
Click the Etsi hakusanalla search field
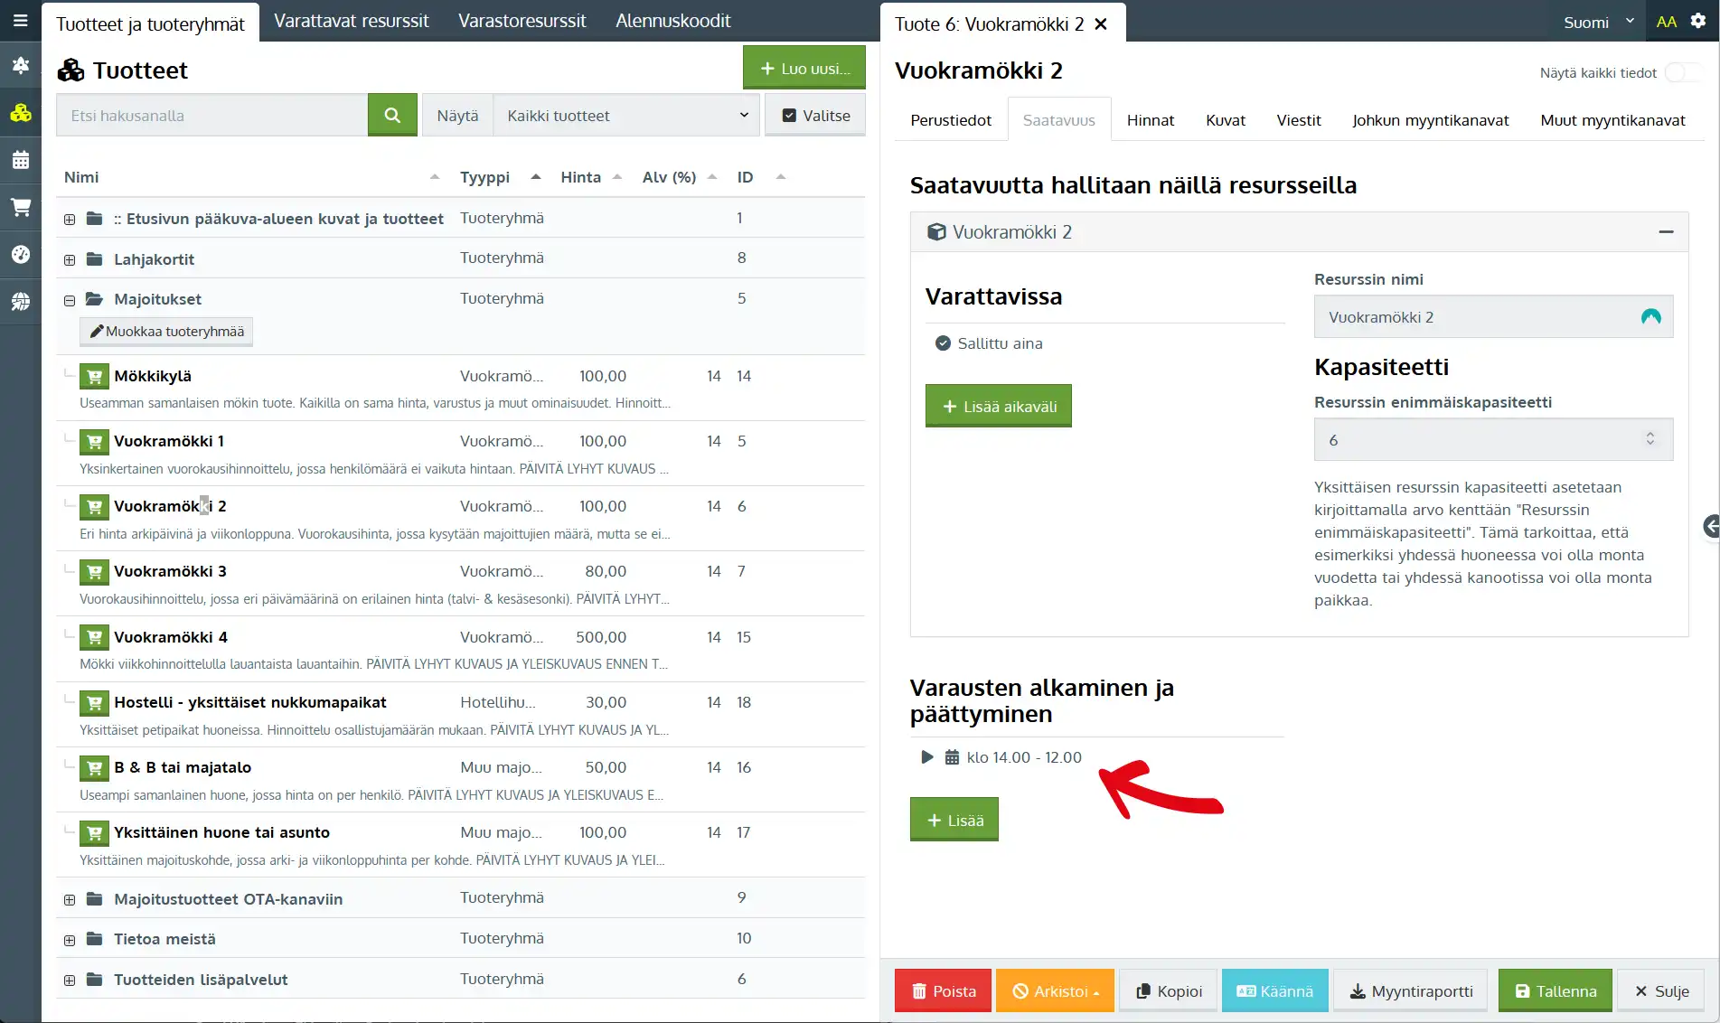click(x=211, y=116)
